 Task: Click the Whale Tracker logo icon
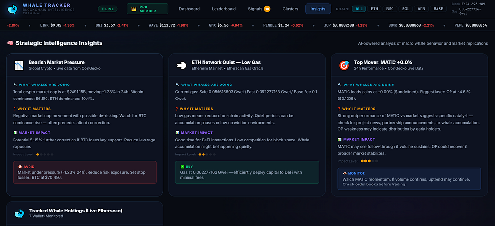[13, 9]
